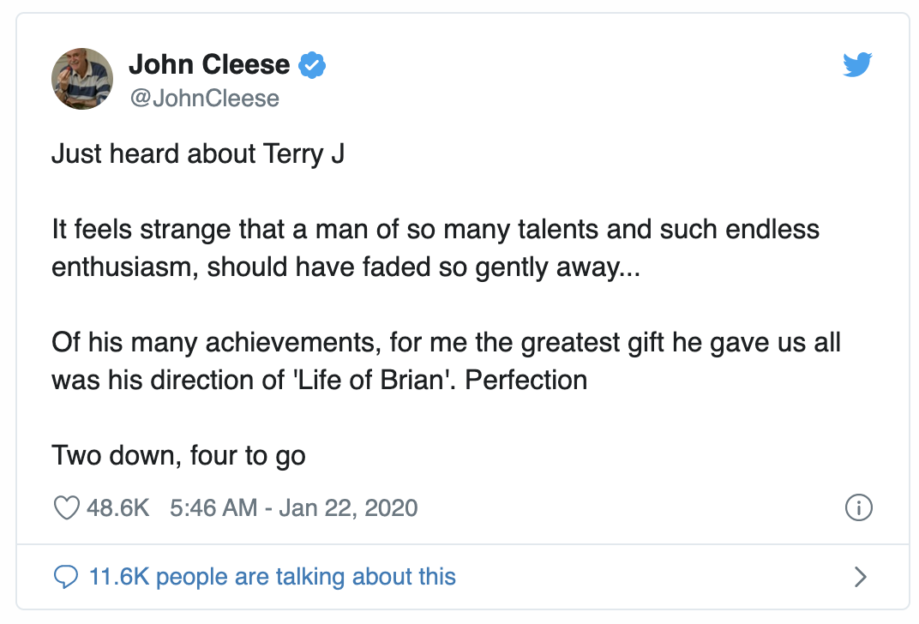Open the @JohnCleese handle link
The height and width of the screenshot is (624, 919).
[204, 98]
